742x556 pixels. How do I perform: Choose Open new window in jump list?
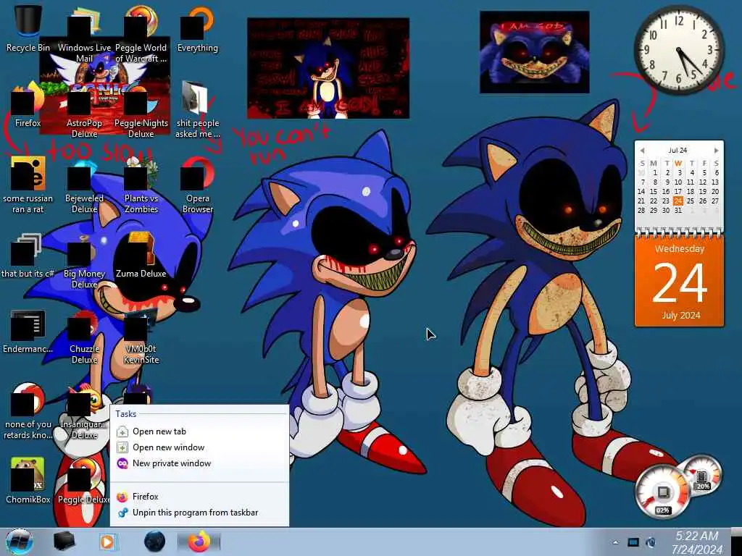click(x=200, y=447)
